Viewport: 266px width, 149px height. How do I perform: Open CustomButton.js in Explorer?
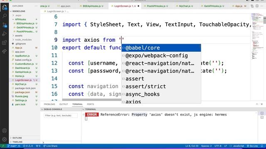point(24,64)
